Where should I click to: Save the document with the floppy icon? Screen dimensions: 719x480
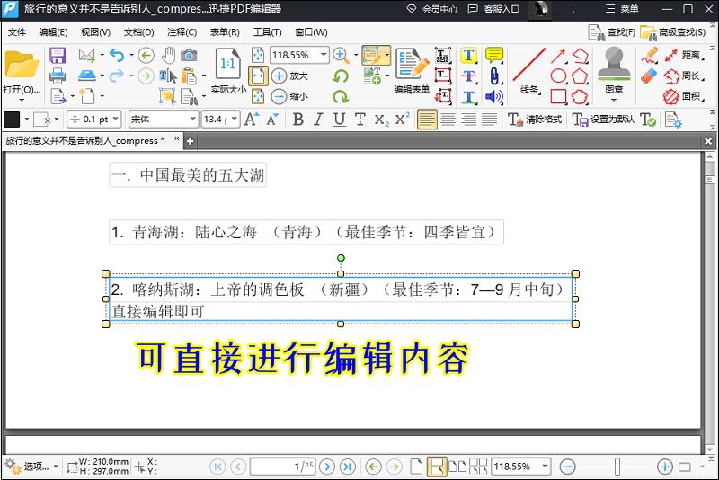[x=58, y=56]
